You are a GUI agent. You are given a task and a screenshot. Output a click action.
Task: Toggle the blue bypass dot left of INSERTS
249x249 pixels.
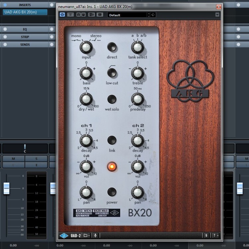[x=5, y=5]
